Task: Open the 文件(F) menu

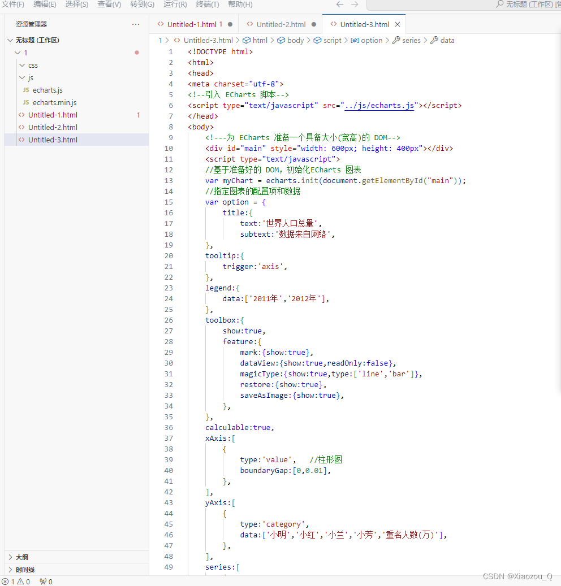Action: point(13,5)
